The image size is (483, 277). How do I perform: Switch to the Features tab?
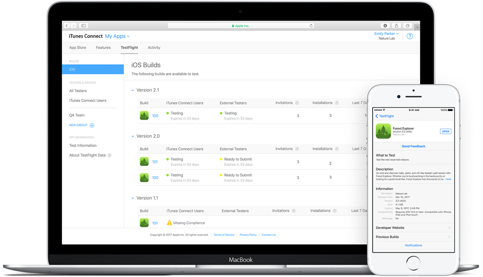point(103,48)
